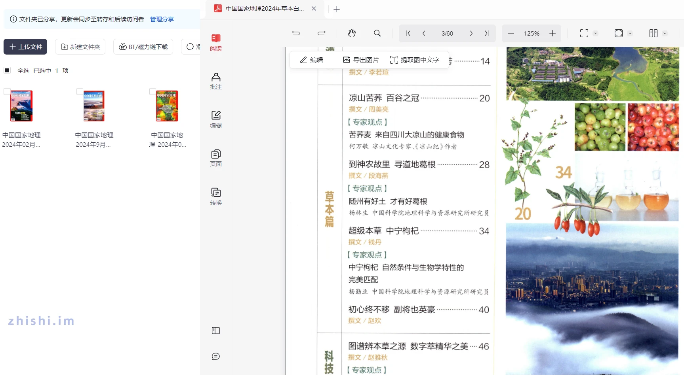Click the redo arrow icon
The image size is (684, 376).
tap(322, 33)
